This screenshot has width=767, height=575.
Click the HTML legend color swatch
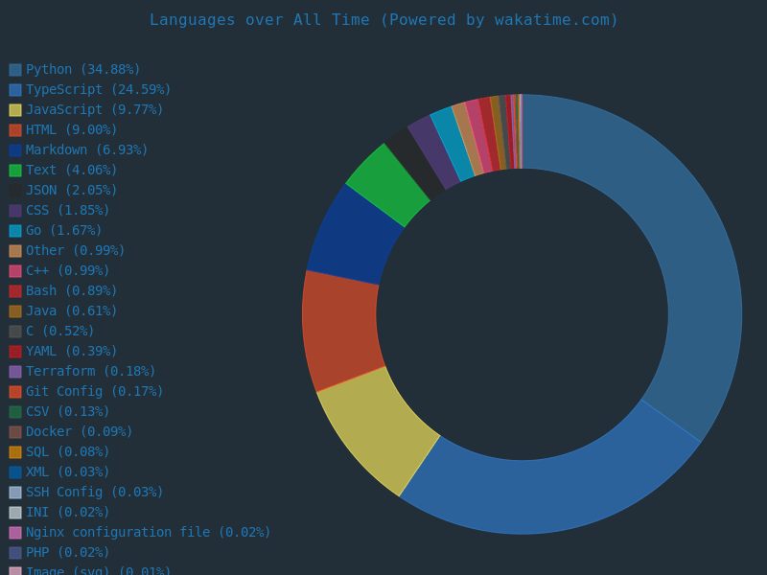pyautogui.click(x=15, y=130)
